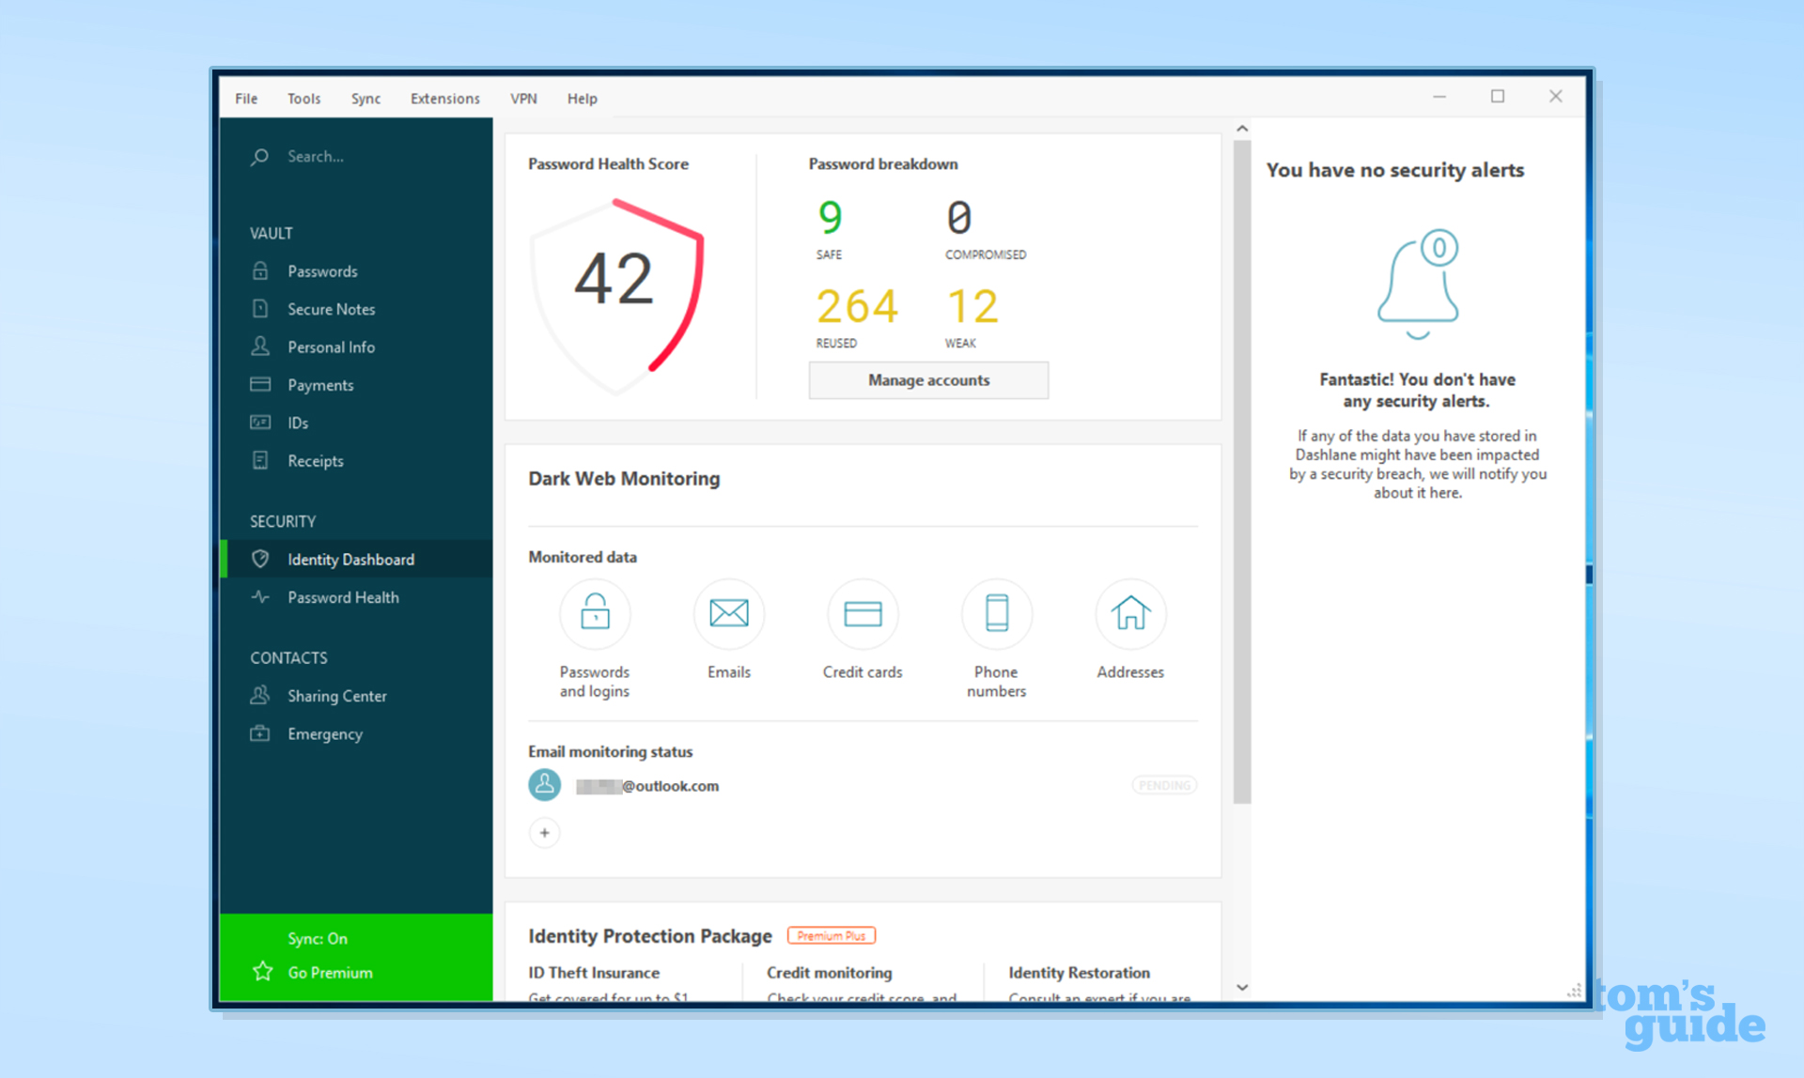Add another email with plus button
1804x1078 pixels.
[545, 833]
